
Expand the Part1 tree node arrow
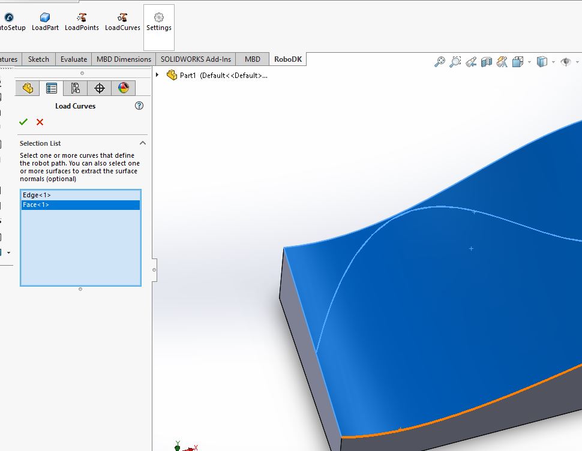click(157, 75)
